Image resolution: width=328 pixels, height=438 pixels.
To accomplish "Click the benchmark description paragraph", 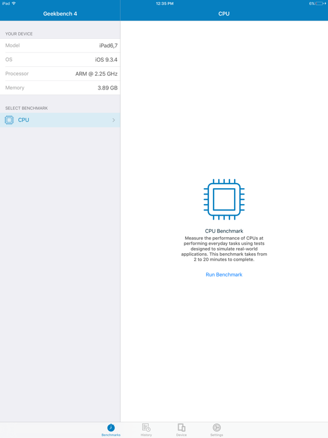I will pyautogui.click(x=224, y=249).
